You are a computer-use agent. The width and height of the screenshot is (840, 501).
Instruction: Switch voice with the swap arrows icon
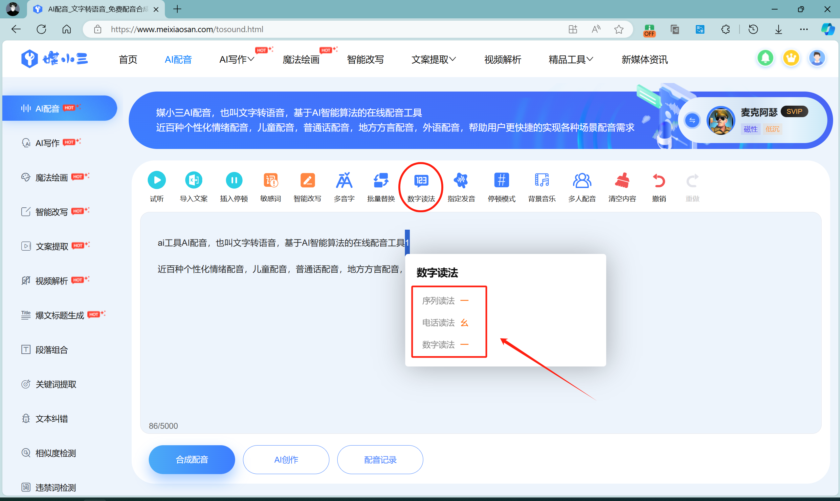[692, 120]
